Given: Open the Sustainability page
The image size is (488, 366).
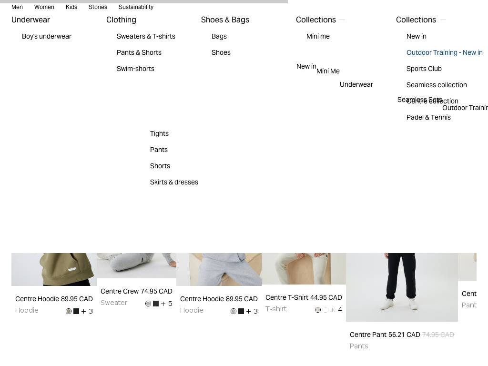Looking at the screenshot, I should point(136,7).
